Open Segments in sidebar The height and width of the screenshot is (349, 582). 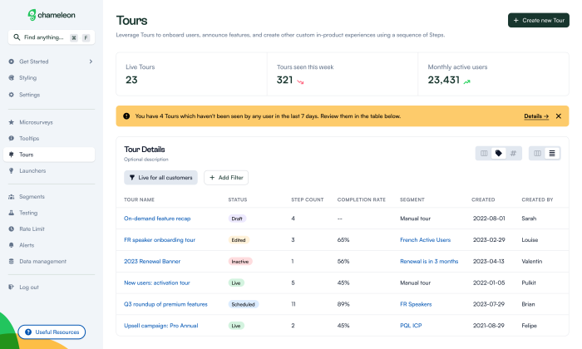(x=32, y=197)
